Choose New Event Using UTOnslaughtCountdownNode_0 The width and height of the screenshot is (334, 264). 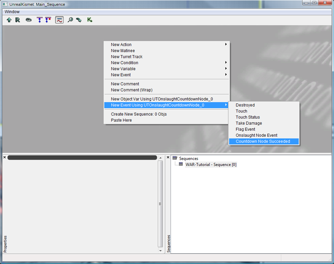pyautogui.click(x=167, y=105)
